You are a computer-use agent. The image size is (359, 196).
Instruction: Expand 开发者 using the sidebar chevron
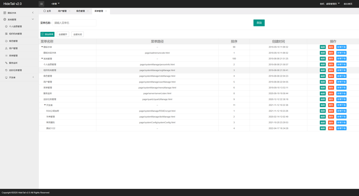pyautogui.click(x=33, y=77)
